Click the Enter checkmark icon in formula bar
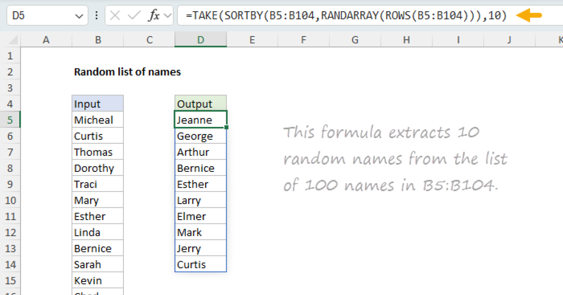Screen dimensions: 563x295 pos(134,15)
